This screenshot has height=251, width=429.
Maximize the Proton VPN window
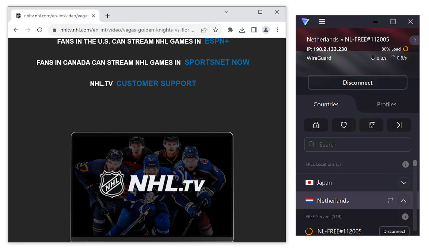393,21
